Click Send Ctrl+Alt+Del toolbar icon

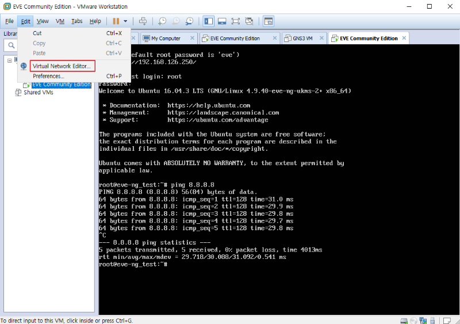(x=143, y=21)
